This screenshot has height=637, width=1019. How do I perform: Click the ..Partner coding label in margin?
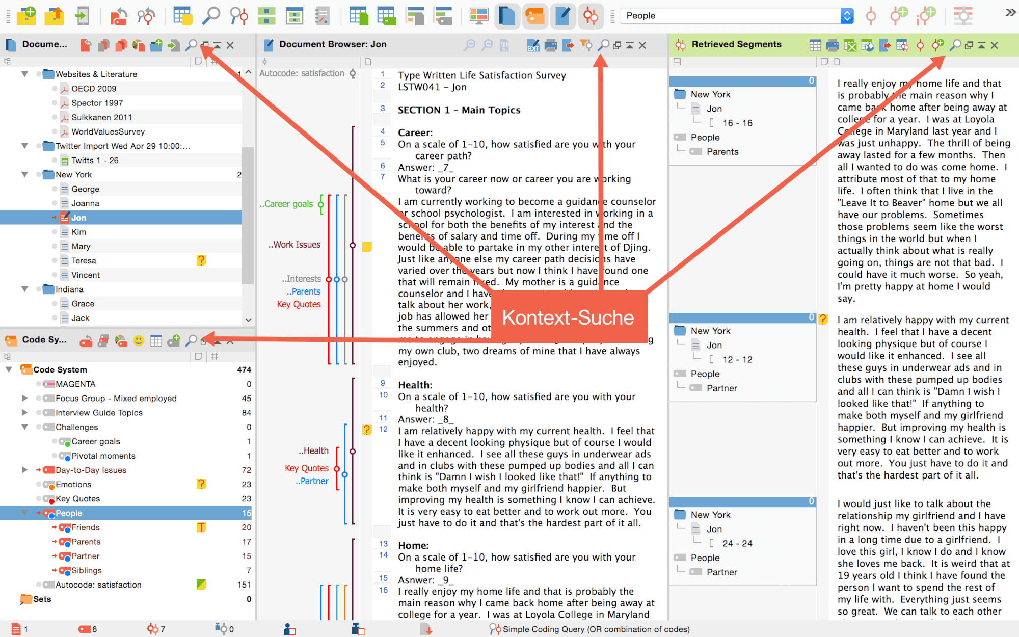point(312,481)
